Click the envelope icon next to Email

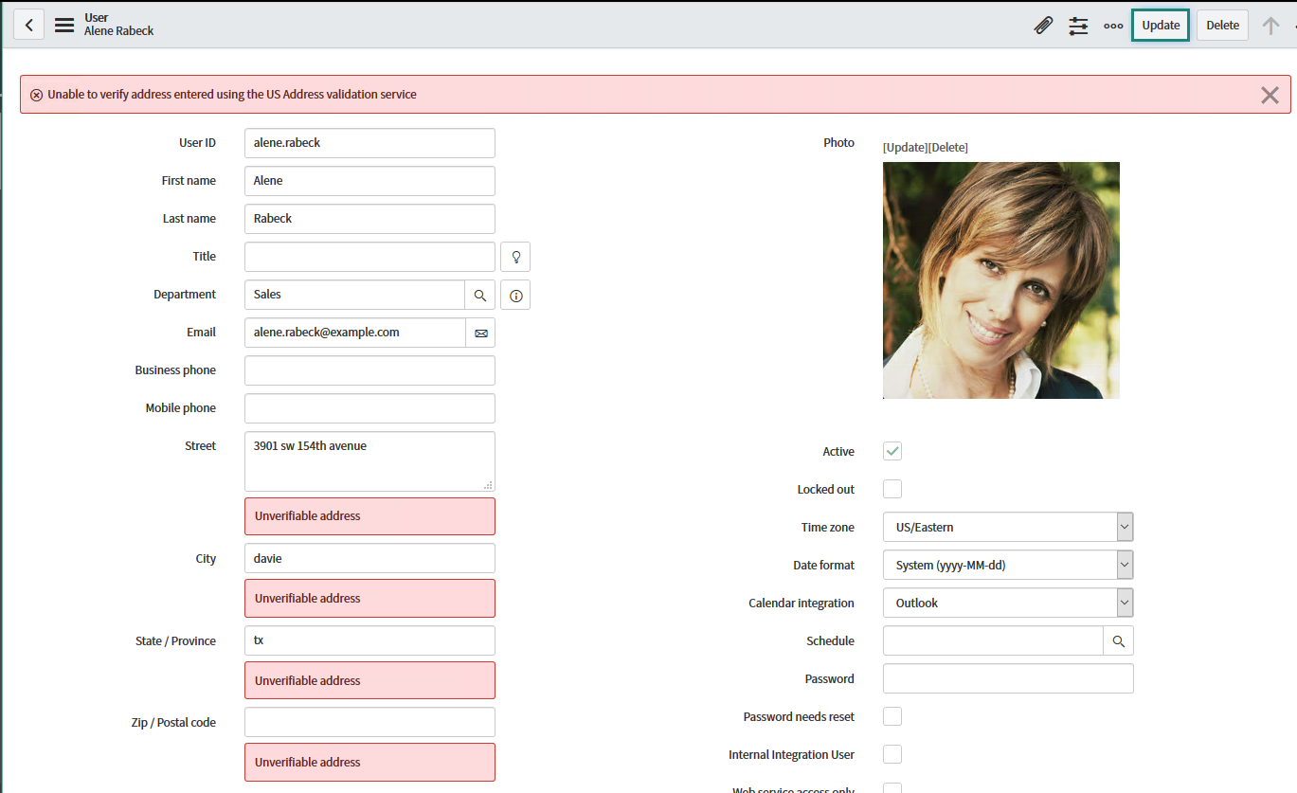[x=480, y=333]
